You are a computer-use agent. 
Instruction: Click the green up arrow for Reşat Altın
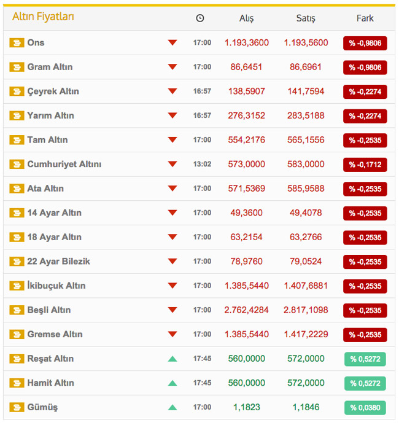(172, 359)
